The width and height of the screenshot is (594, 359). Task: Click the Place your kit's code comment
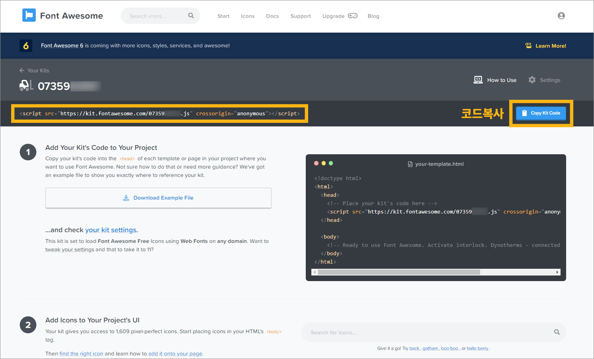(x=382, y=204)
